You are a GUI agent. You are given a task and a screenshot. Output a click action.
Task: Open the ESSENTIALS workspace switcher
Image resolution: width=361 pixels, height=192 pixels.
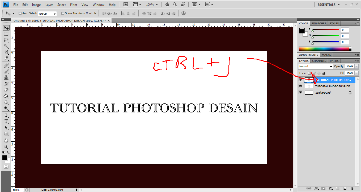click(x=329, y=5)
